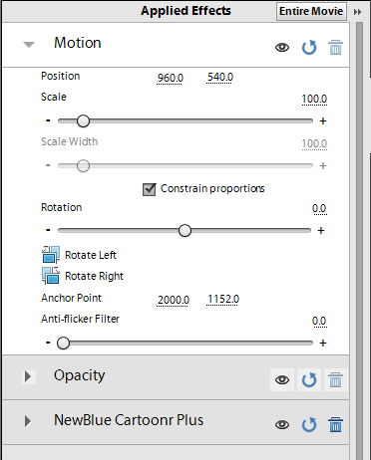This screenshot has width=371, height=460.
Task: Delete the Motion effect trash icon
Action: [x=335, y=48]
